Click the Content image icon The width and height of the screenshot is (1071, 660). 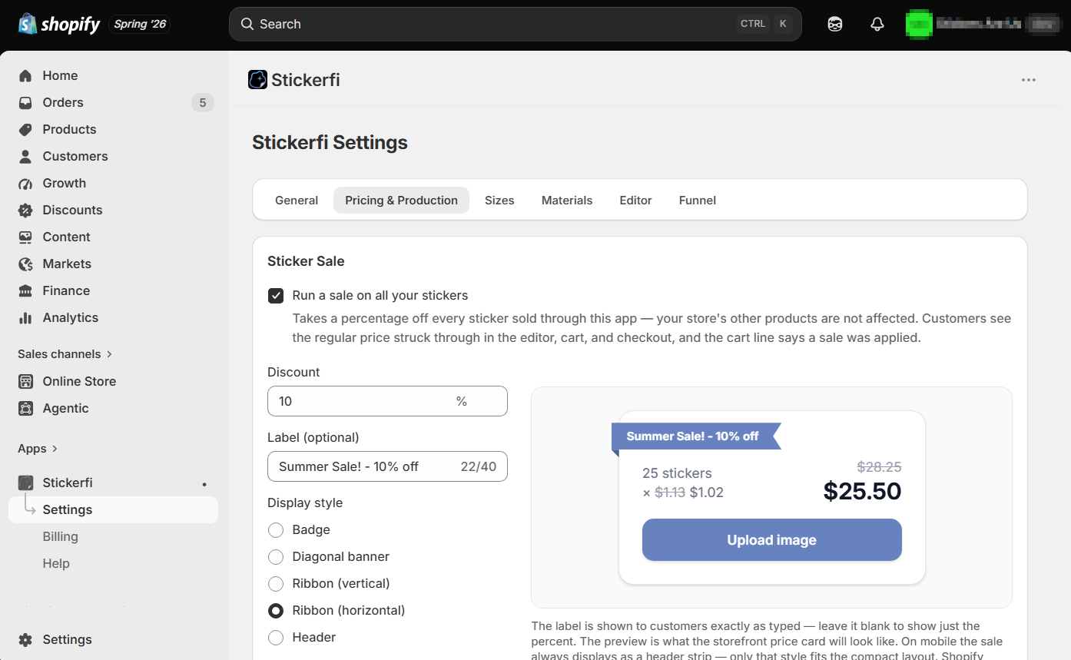pyautogui.click(x=25, y=237)
